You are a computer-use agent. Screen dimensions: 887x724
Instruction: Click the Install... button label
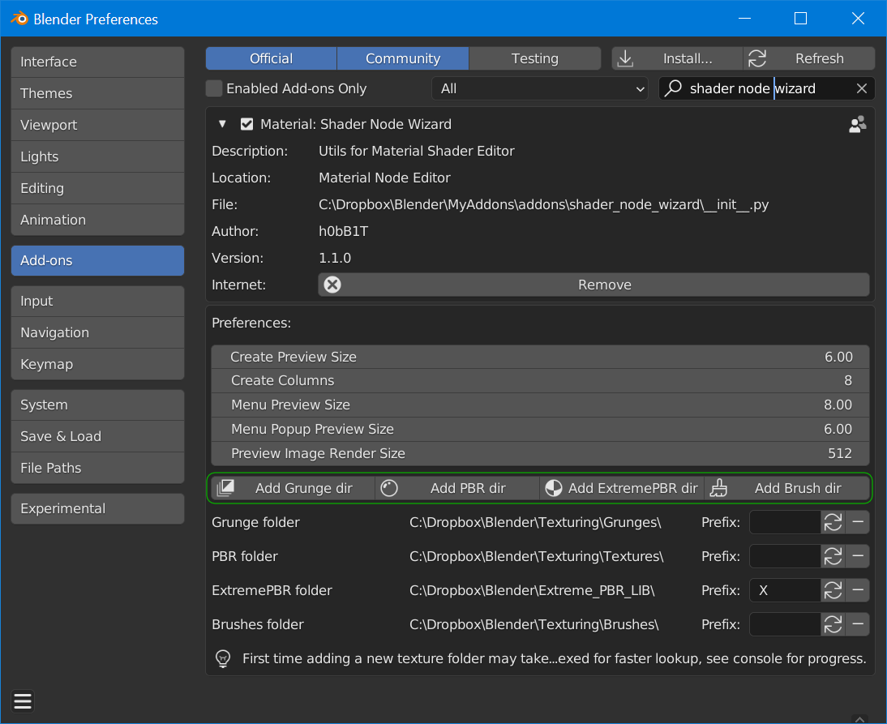coord(688,58)
